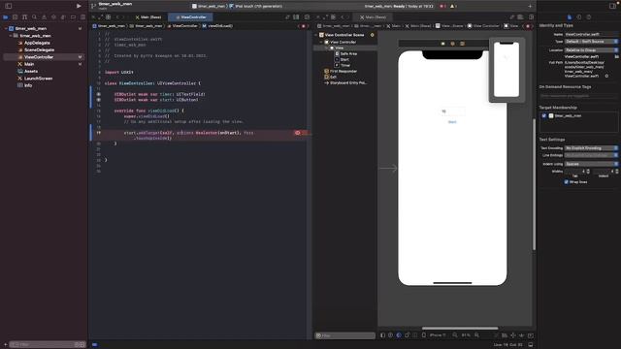Toggle timer outlet connection circle on line 12
This screenshot has width=621, height=349.
pyautogui.click(x=99, y=94)
